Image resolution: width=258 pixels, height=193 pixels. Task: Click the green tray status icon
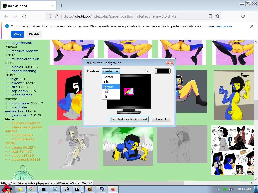pos(224,189)
